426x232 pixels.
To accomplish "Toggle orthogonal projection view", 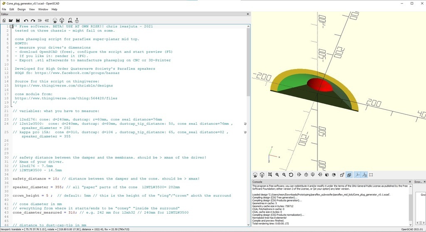I will pos(349,175).
